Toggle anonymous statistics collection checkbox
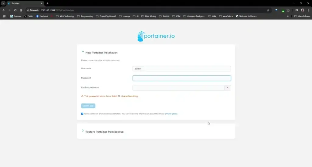The width and height of the screenshot is (312, 167). click(82, 114)
